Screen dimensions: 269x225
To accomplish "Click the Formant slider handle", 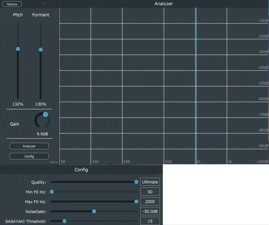I will (41, 50).
